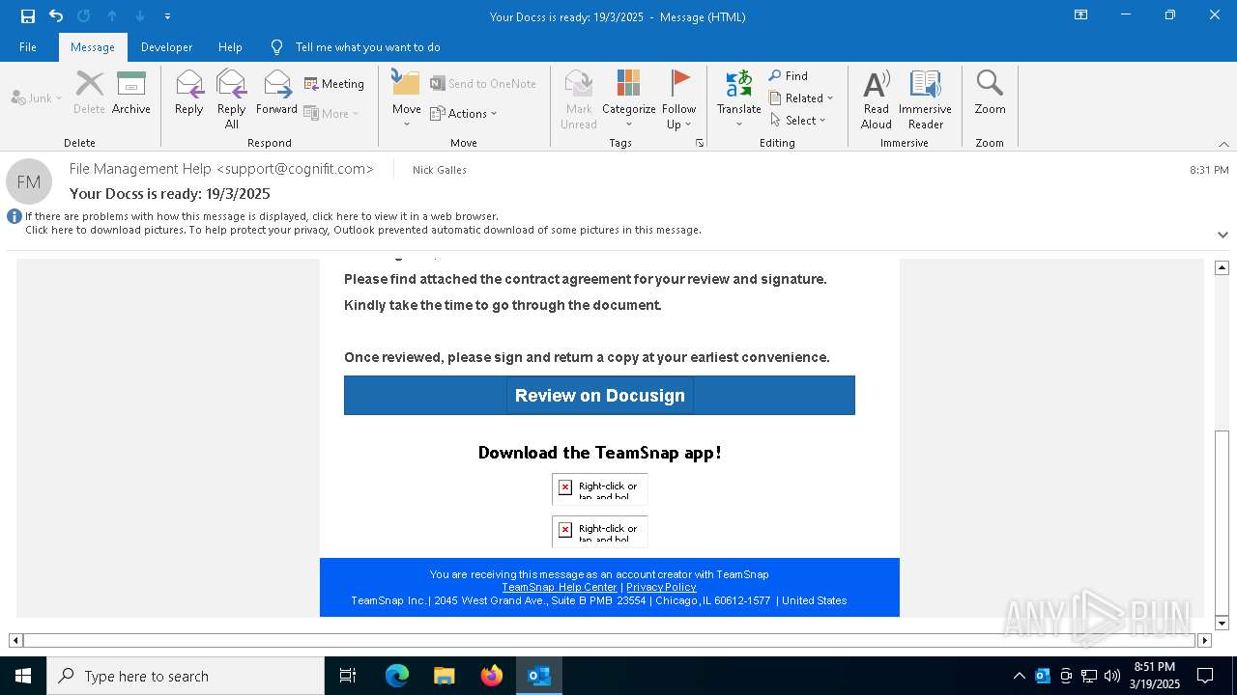Open the File tab
This screenshot has height=695, width=1237.
tap(28, 46)
